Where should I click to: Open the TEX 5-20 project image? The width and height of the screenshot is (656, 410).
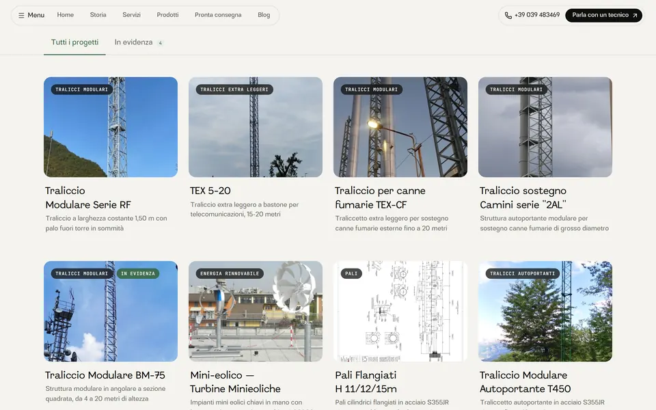coord(255,127)
